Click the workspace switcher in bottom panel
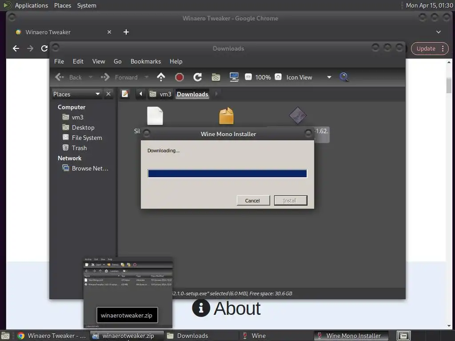Image resolution: width=455 pixels, height=341 pixels. [x=403, y=336]
